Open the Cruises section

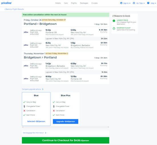pos(94,3)
